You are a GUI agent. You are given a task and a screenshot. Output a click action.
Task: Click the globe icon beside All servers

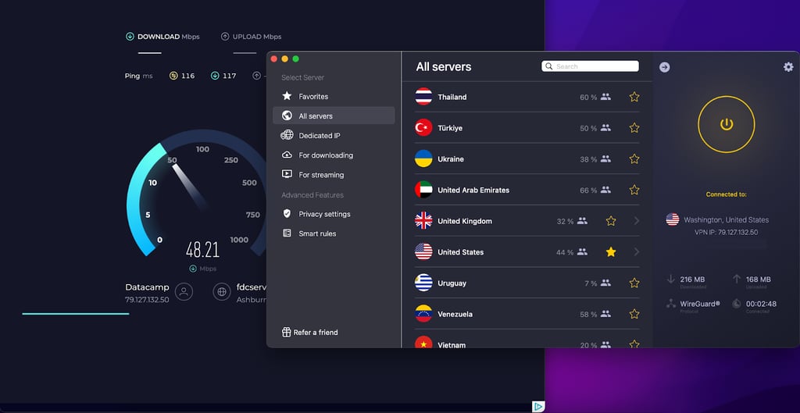tap(287, 116)
